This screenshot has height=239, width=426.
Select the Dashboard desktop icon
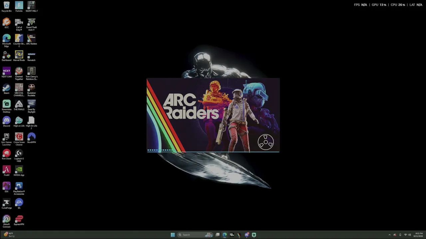(6, 56)
